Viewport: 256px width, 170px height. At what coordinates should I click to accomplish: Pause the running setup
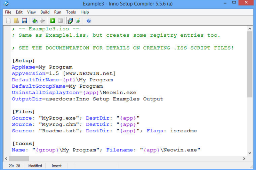60,21
